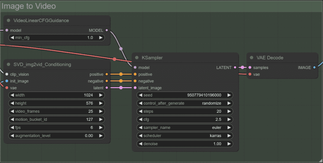Collapse the VAE Decode node using its dot
The image size is (323, 163).
tap(252, 58)
